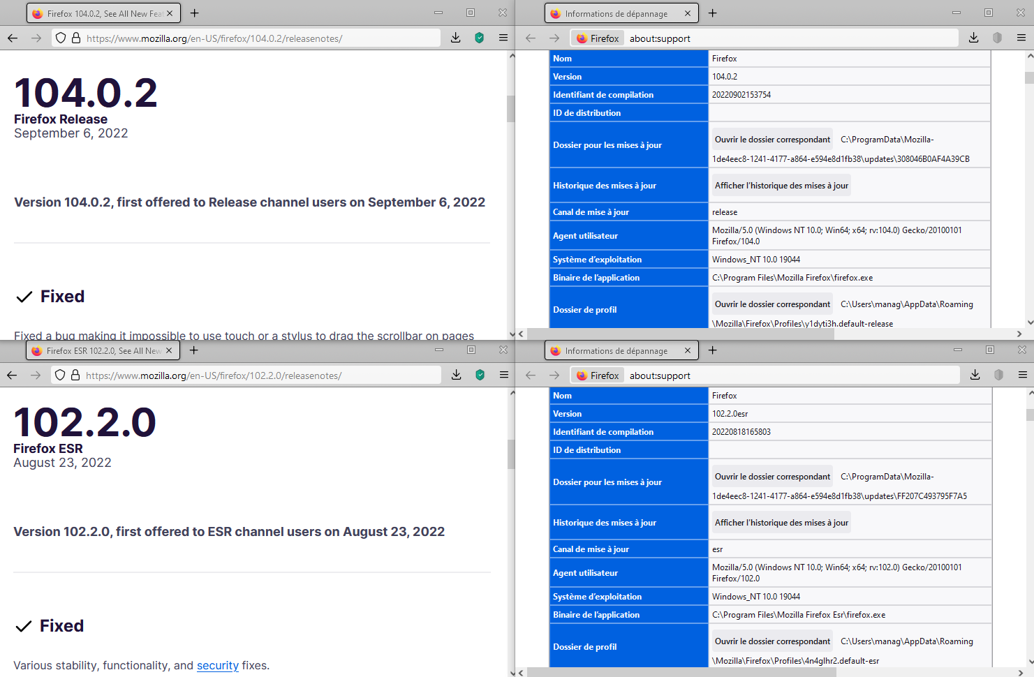
Task: Select the 'Firefox ESR 102.2.0, See All New' tab
Action: click(103, 350)
